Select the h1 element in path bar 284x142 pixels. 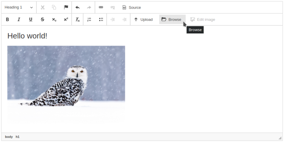pyautogui.click(x=18, y=137)
